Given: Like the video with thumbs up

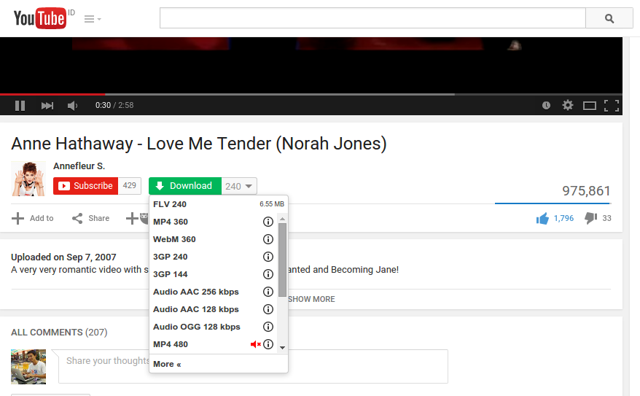Looking at the screenshot, I should pos(542,218).
